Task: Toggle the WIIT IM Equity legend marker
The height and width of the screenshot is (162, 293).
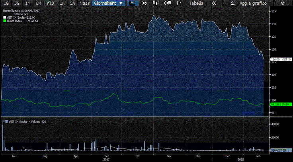Action: [x=4, y=18]
